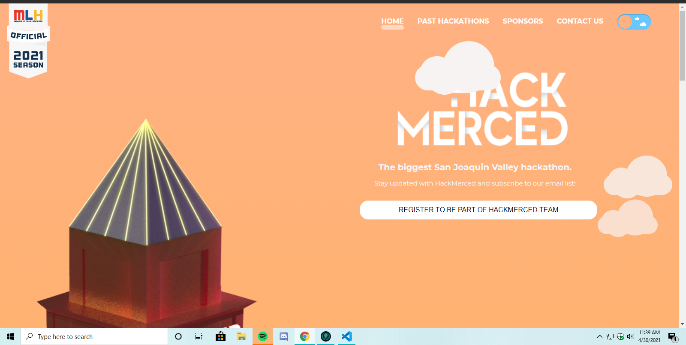Open the MLH Official 2021 Season badge

tap(28, 41)
